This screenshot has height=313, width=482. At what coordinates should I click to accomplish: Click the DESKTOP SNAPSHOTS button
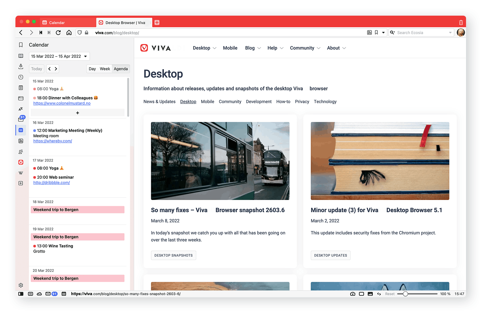[173, 255]
